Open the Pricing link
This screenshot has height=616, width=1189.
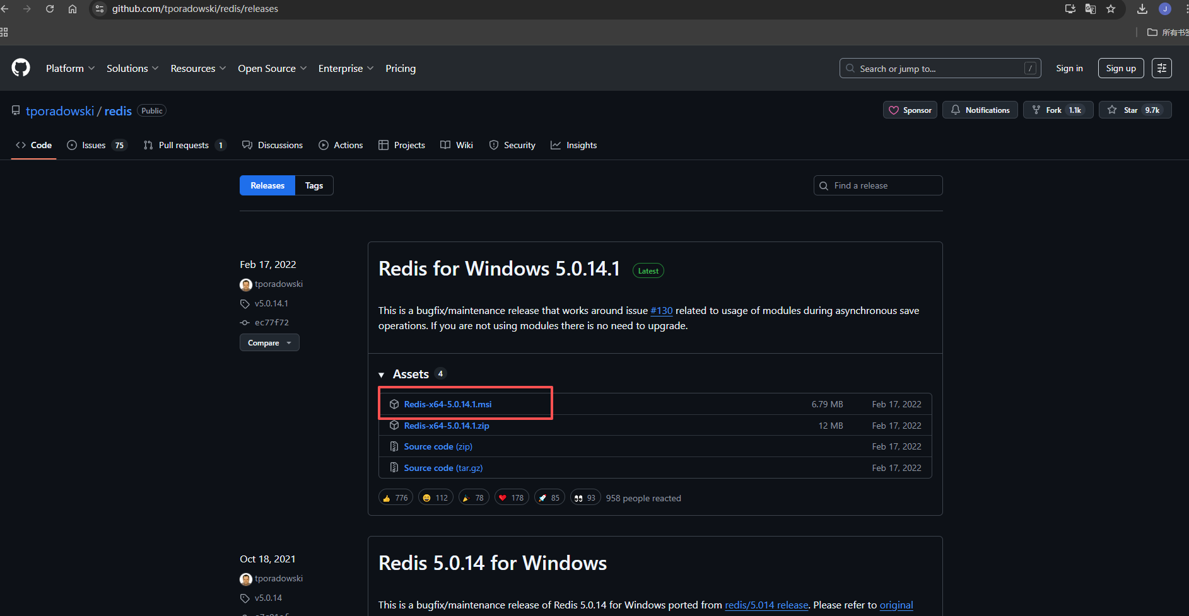coord(401,68)
